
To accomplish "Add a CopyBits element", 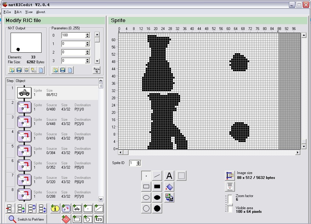I will pyautogui.click(x=66, y=208).
